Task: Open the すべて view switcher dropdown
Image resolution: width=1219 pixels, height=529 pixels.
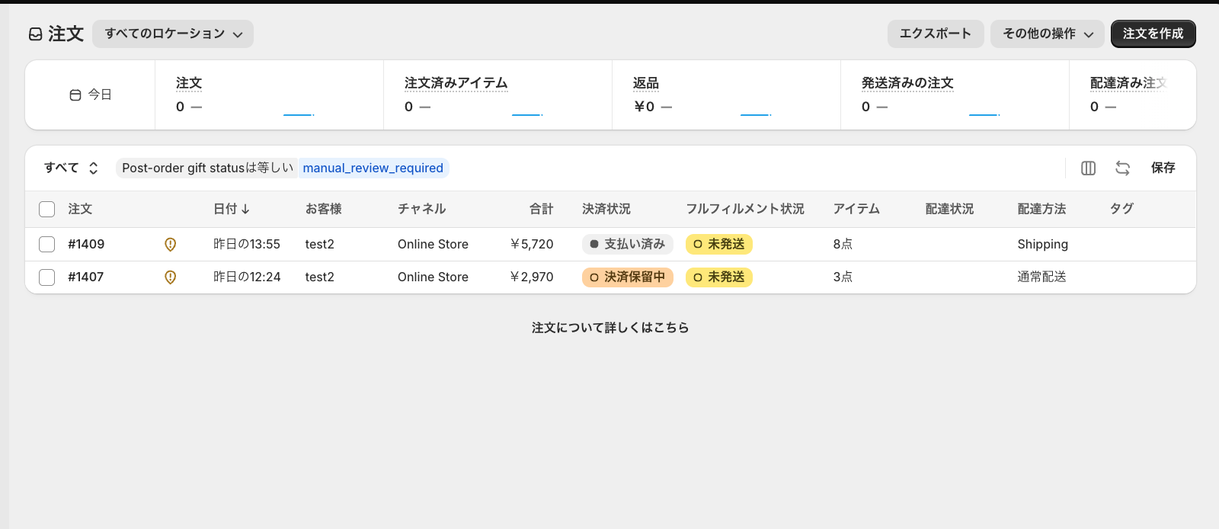Action: coord(71,168)
